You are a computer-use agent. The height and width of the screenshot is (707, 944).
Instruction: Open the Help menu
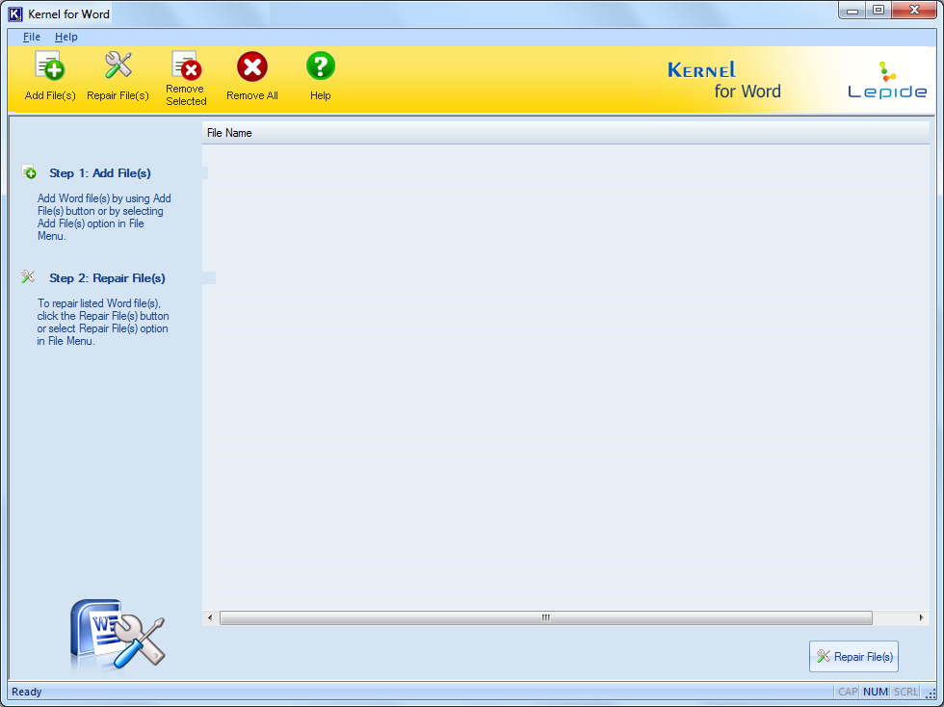tap(66, 37)
